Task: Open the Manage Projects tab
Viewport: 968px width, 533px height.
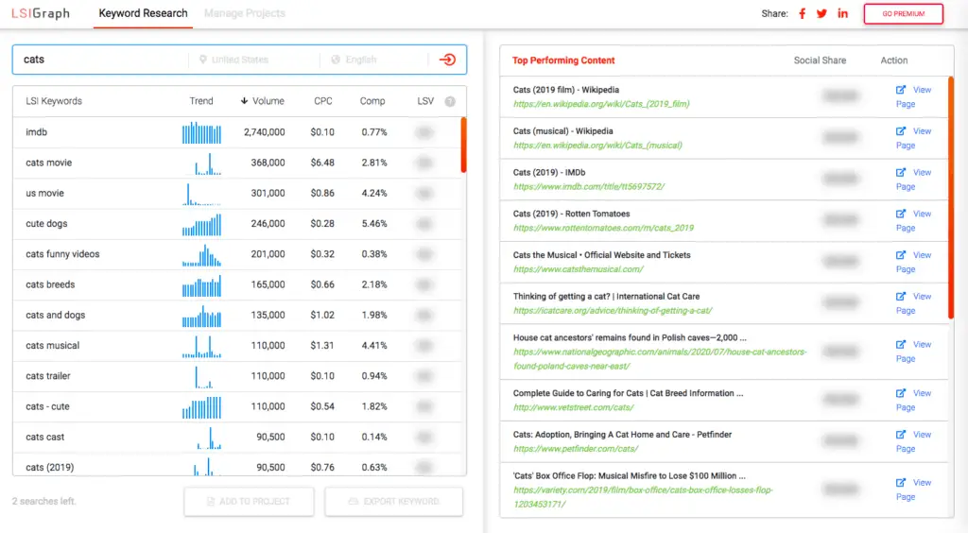Action: click(x=245, y=13)
